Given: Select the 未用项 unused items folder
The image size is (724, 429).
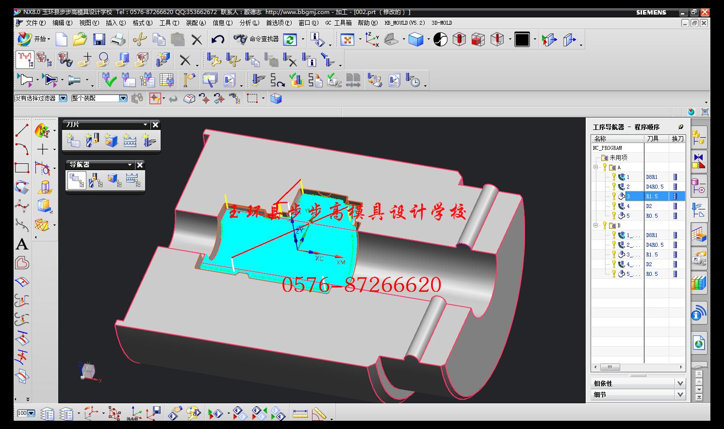Looking at the screenshot, I should point(615,158).
